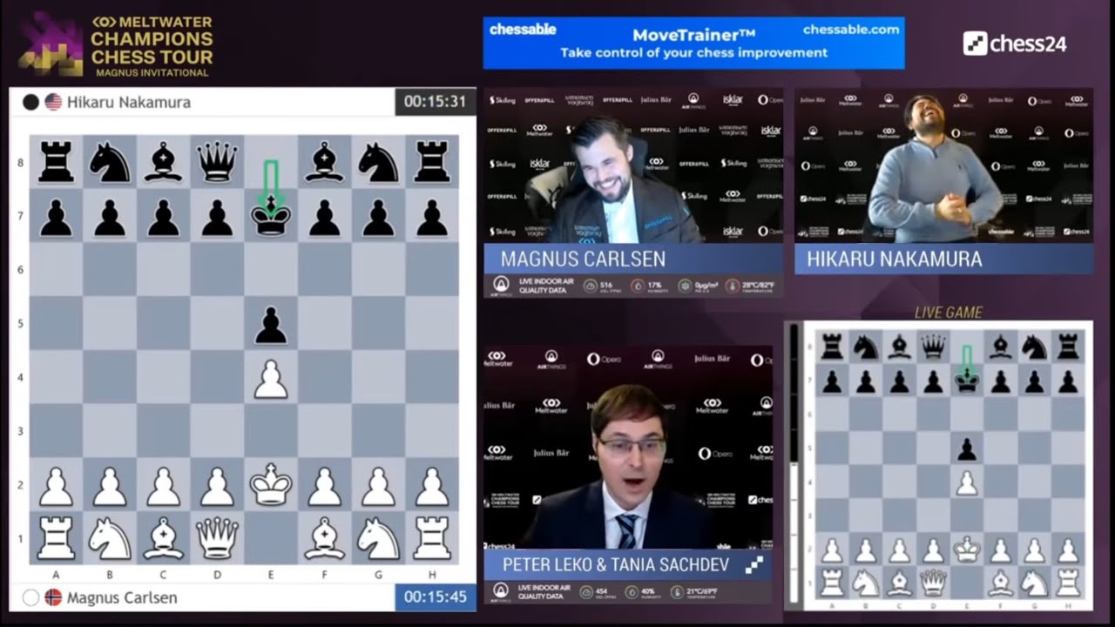
Task: Select the white rook on h1
Action: (432, 540)
